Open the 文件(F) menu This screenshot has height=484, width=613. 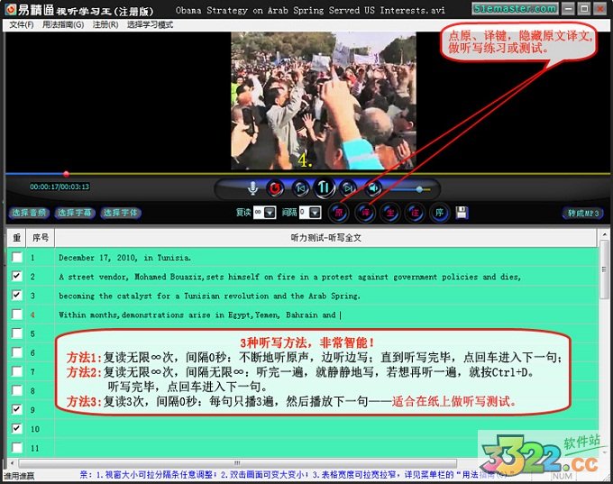(x=22, y=24)
